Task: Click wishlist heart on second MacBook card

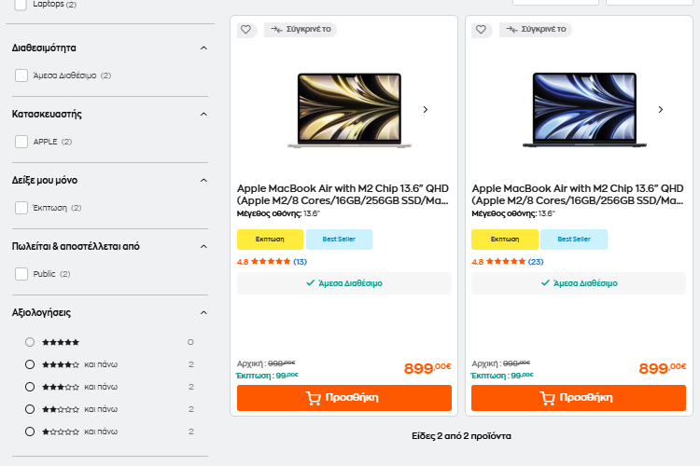Action: (x=481, y=30)
